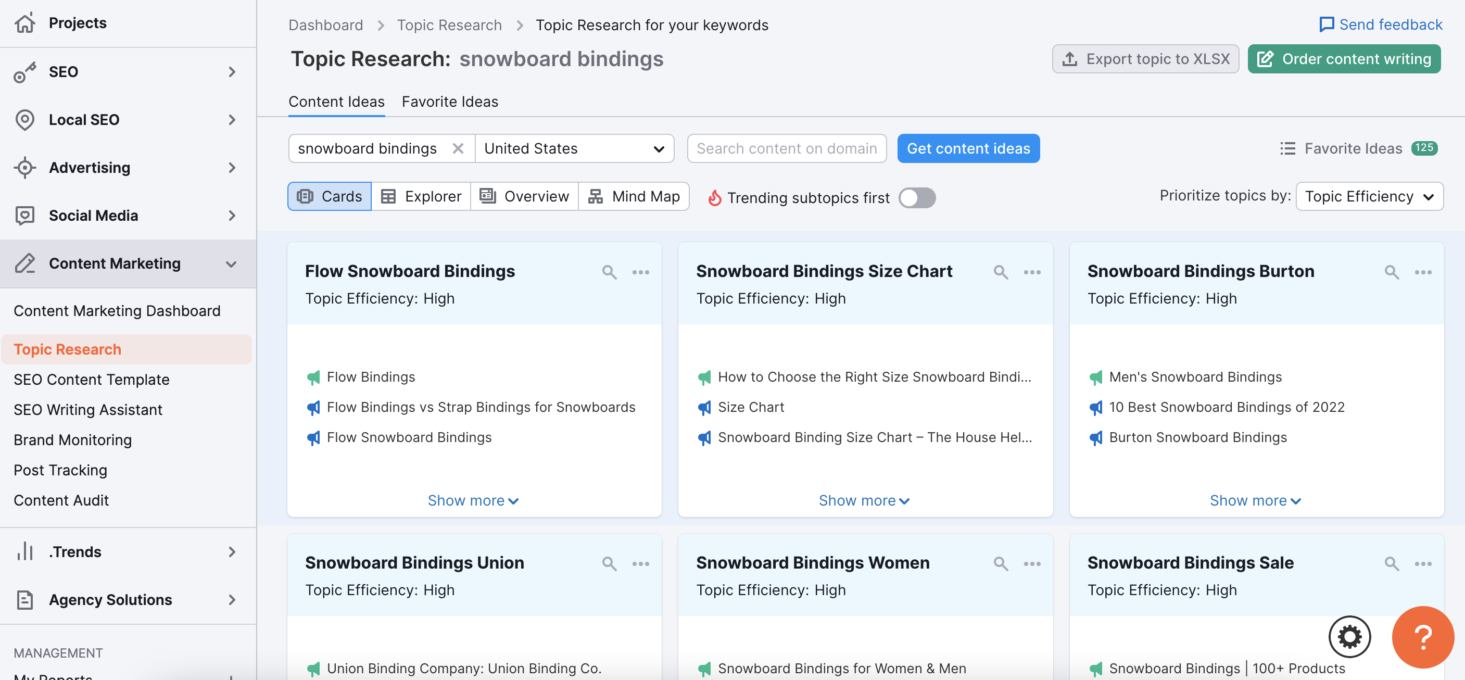Collapse the Content Marketing section
This screenshot has width=1465, height=680.
click(231, 264)
